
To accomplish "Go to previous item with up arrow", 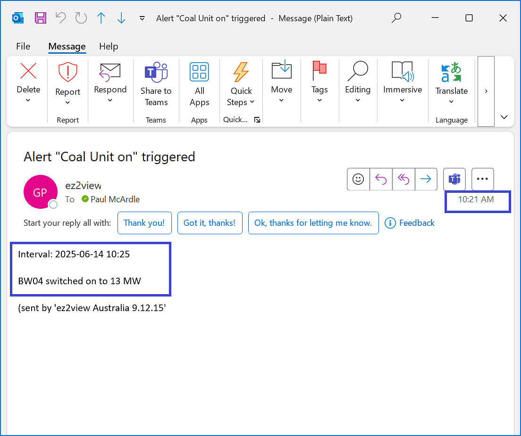I will point(101,18).
